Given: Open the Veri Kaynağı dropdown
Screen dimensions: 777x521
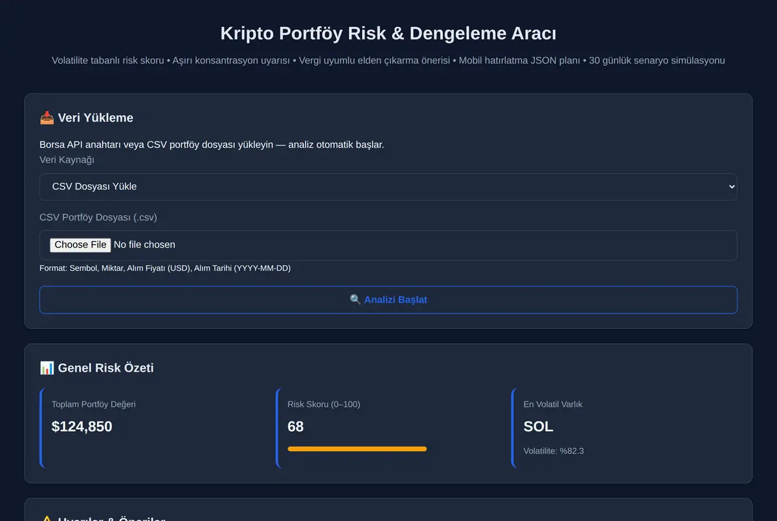Looking at the screenshot, I should tap(388, 187).
